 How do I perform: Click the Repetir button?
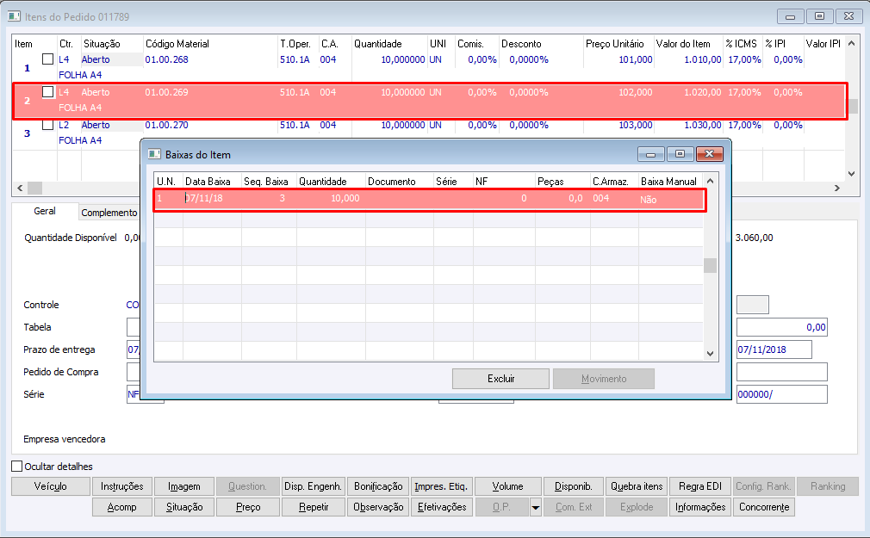pos(313,507)
